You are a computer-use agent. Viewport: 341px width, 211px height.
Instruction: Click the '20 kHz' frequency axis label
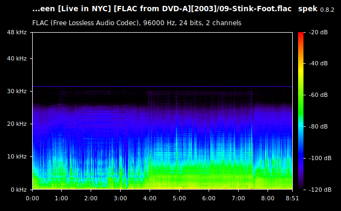[x=17, y=124]
